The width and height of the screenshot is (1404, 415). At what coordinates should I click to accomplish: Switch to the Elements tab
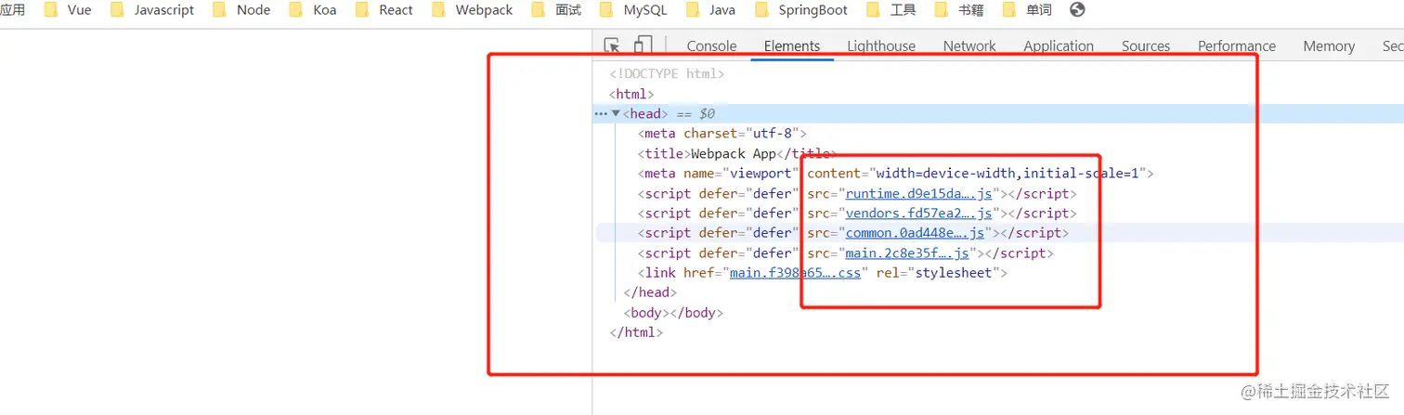tap(792, 45)
